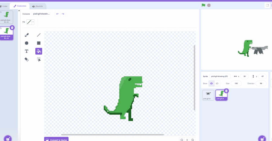Image resolution: width=272 pixels, height=141 pixels.
Task: Select the second dinosaur costume thumbnail
Action: pos(6,33)
